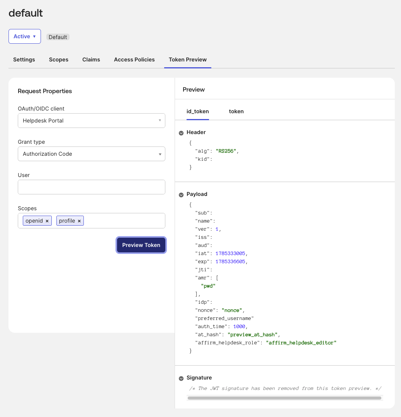Click the Request Properties heading
Viewport: 401px width, 417px height.
pyautogui.click(x=45, y=91)
